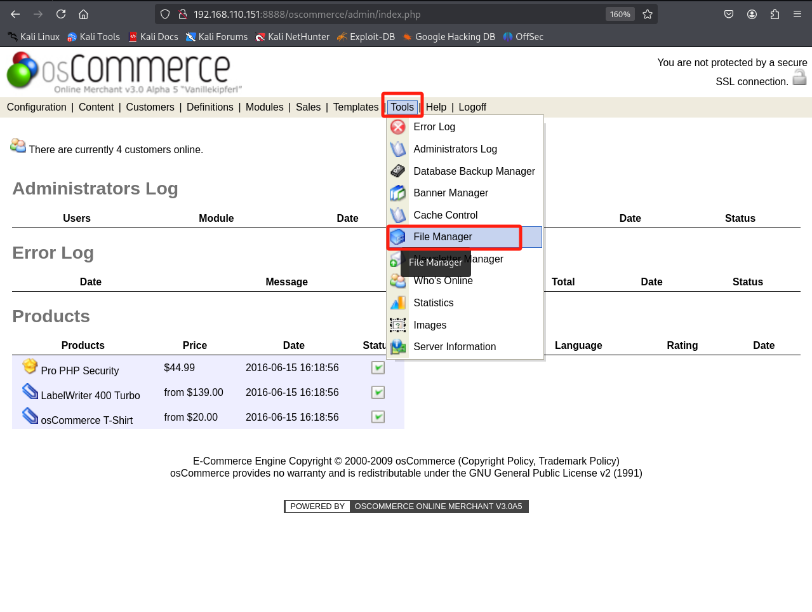The image size is (812, 612).
Task: Choose Who's Online menu entry
Action: 443,281
